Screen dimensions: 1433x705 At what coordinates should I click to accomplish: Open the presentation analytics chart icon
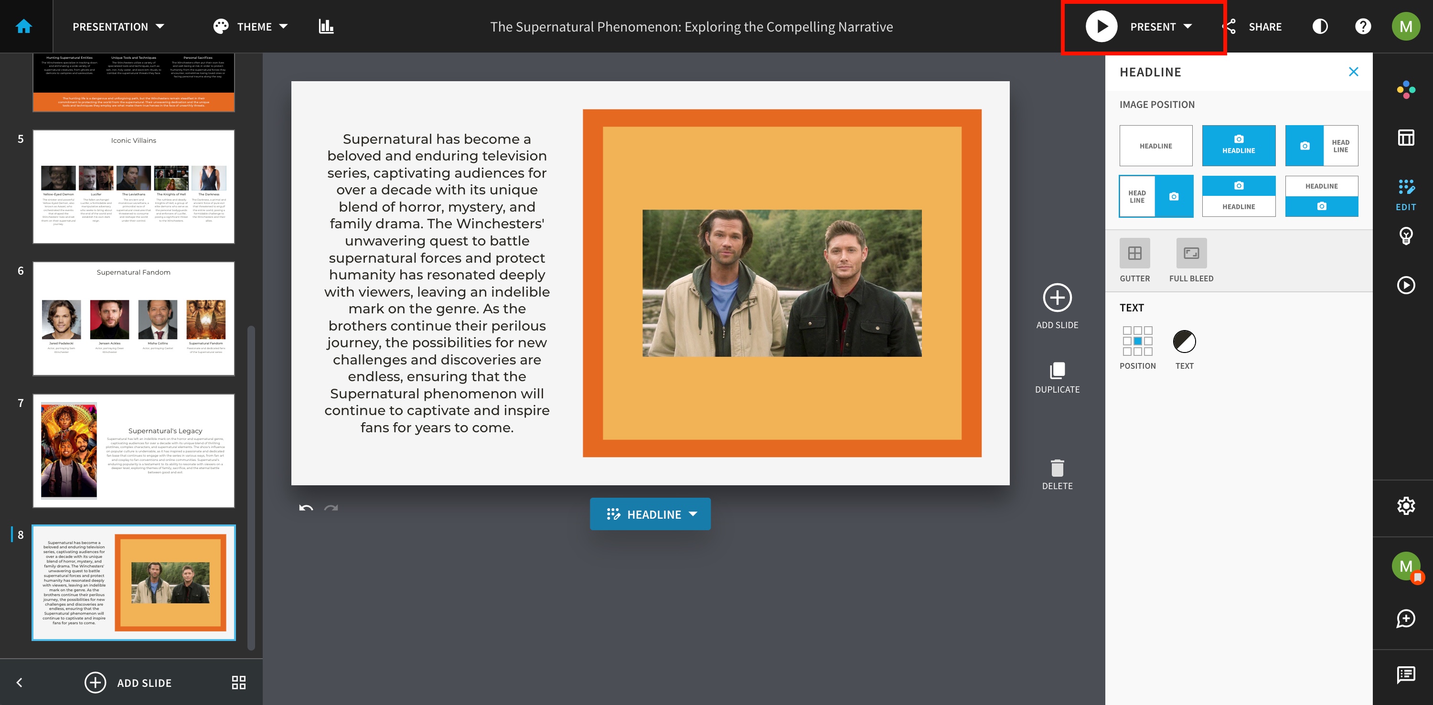tap(326, 26)
